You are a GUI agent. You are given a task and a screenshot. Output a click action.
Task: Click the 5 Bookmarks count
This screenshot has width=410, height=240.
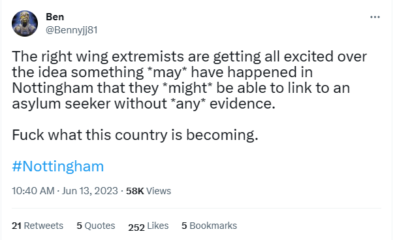click(209, 226)
